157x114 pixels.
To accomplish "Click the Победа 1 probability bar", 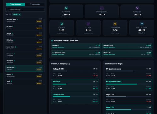I will tap(75, 71).
